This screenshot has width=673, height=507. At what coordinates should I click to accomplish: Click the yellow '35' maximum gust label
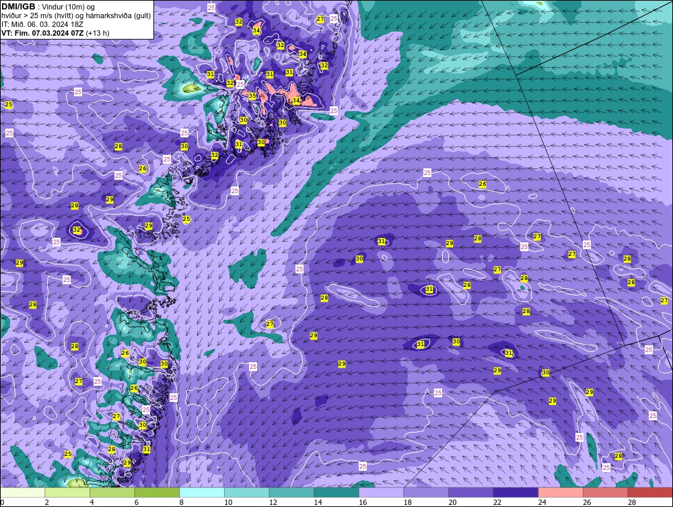pos(252,96)
